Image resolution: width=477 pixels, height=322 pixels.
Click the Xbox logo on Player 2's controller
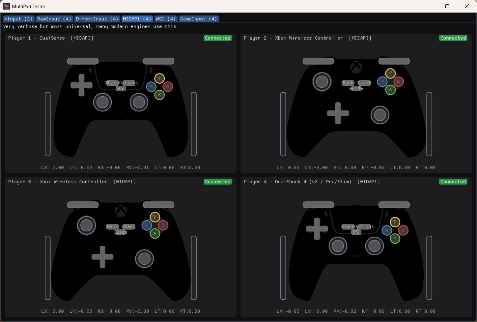point(356,67)
